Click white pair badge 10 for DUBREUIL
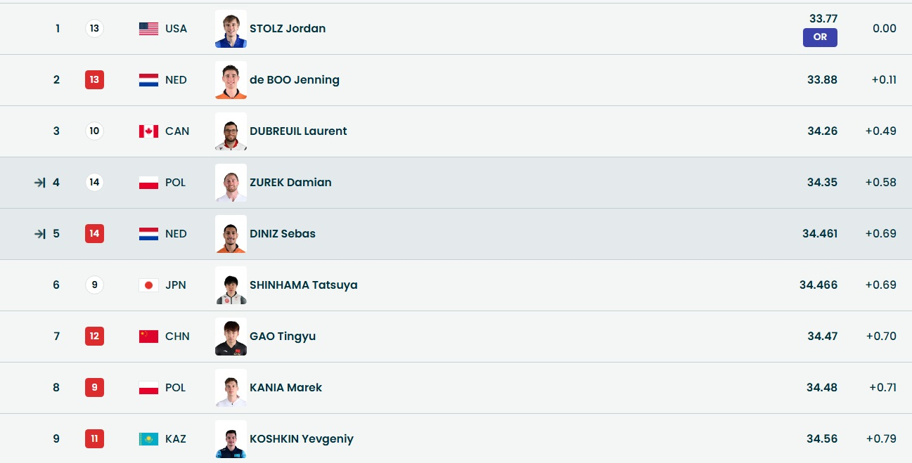This screenshot has width=912, height=463. [94, 131]
